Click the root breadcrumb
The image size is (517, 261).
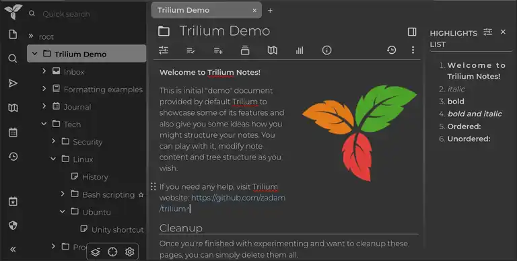pyautogui.click(x=46, y=36)
